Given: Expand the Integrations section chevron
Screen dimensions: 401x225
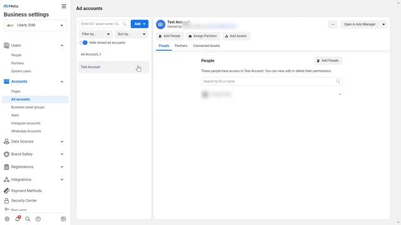Looking at the screenshot, I should pyautogui.click(x=62, y=179).
